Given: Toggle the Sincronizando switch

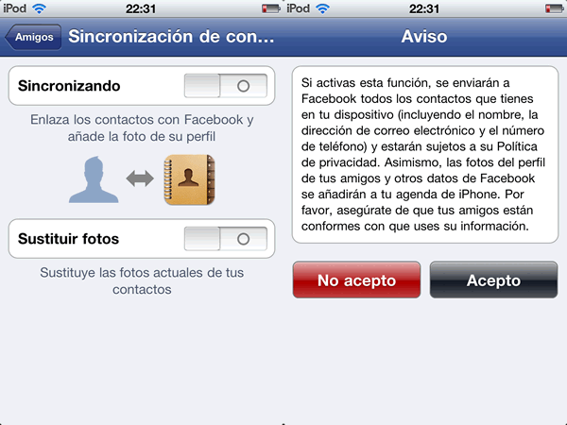Looking at the screenshot, I should pyautogui.click(x=226, y=86).
